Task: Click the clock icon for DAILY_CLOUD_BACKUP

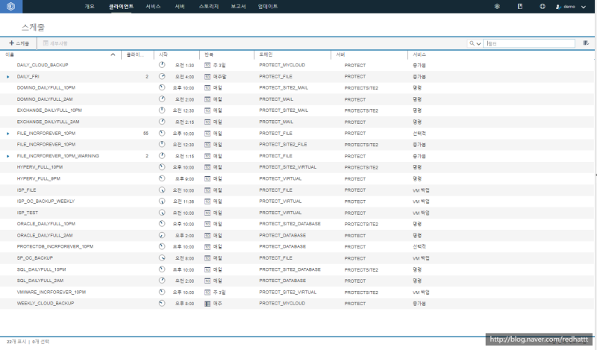Action: pyautogui.click(x=162, y=65)
